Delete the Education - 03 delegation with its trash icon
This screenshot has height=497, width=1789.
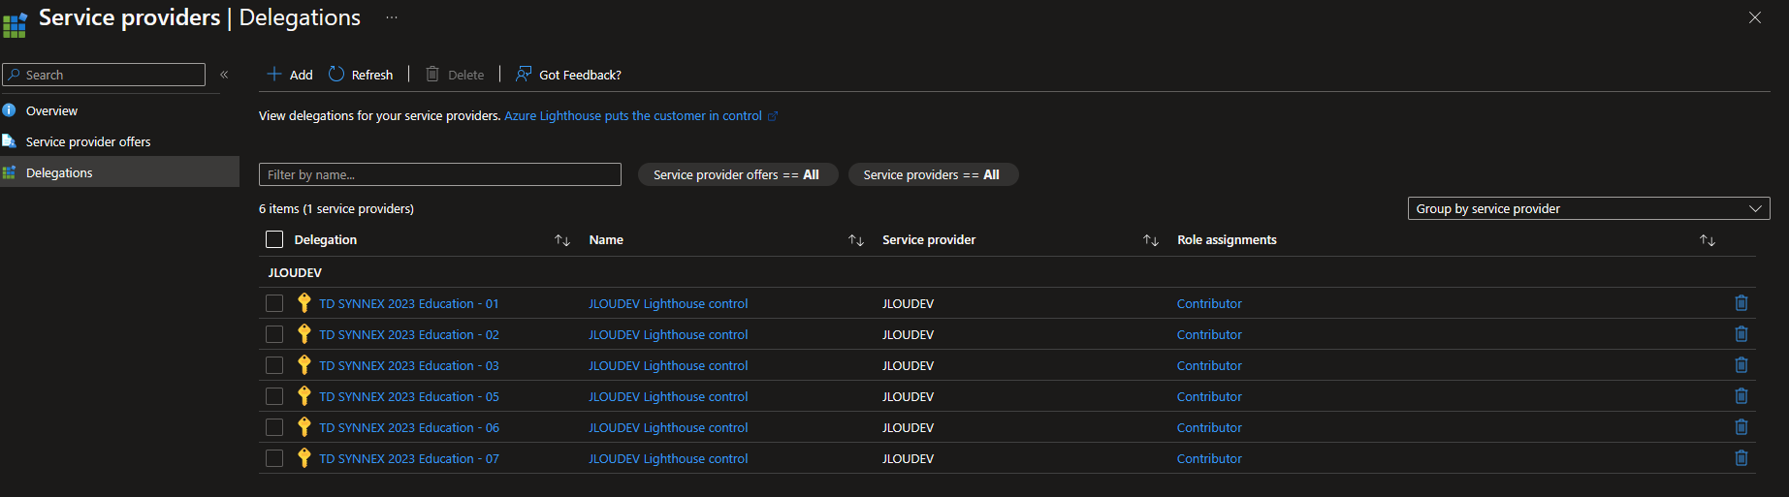[x=1741, y=365]
